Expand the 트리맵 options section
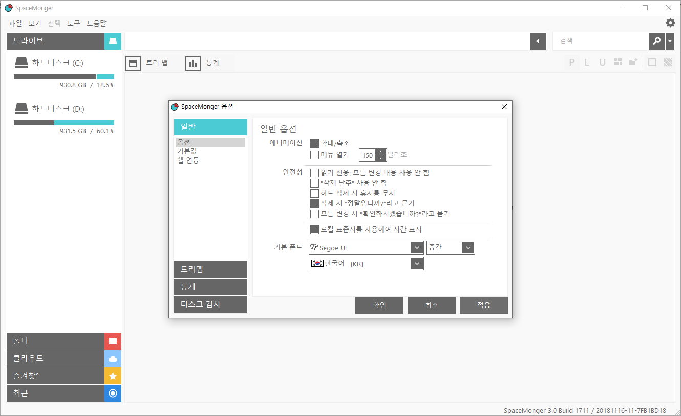This screenshot has width=681, height=416. (210, 269)
